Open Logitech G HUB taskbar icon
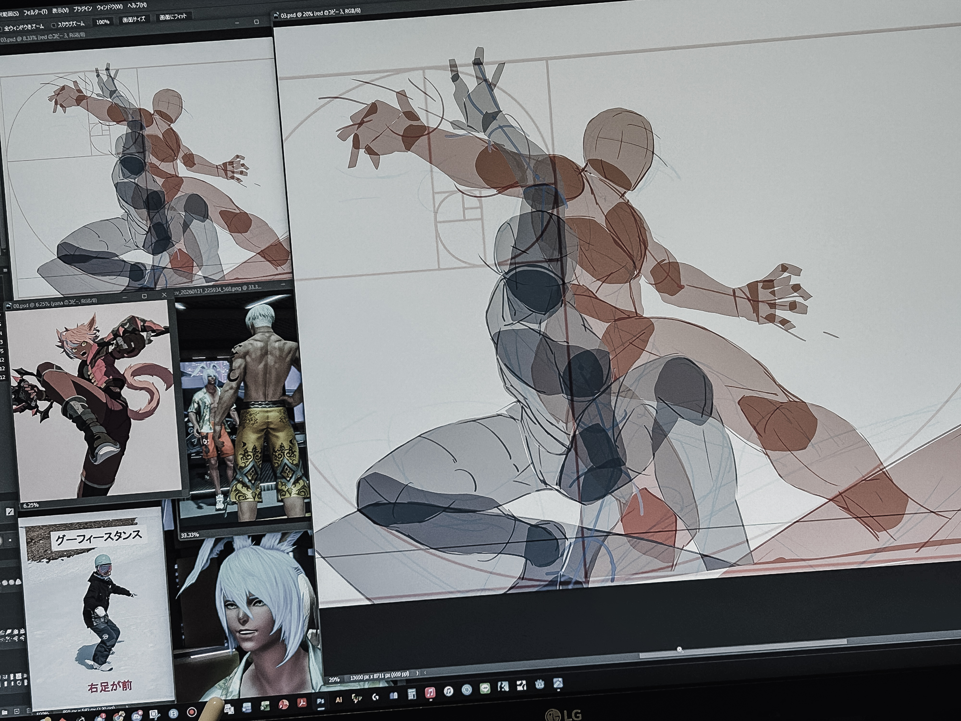Viewport: 961px width, 721px height. (x=375, y=697)
